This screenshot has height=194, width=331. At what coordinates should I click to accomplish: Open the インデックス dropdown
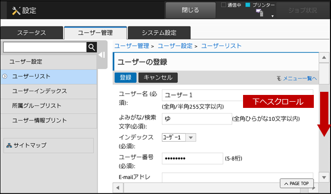pyautogui.click(x=179, y=137)
